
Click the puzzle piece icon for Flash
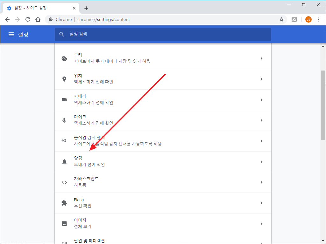pyautogui.click(x=64, y=203)
